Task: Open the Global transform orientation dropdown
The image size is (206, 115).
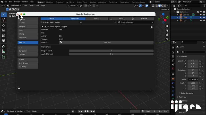Action: 73,6
